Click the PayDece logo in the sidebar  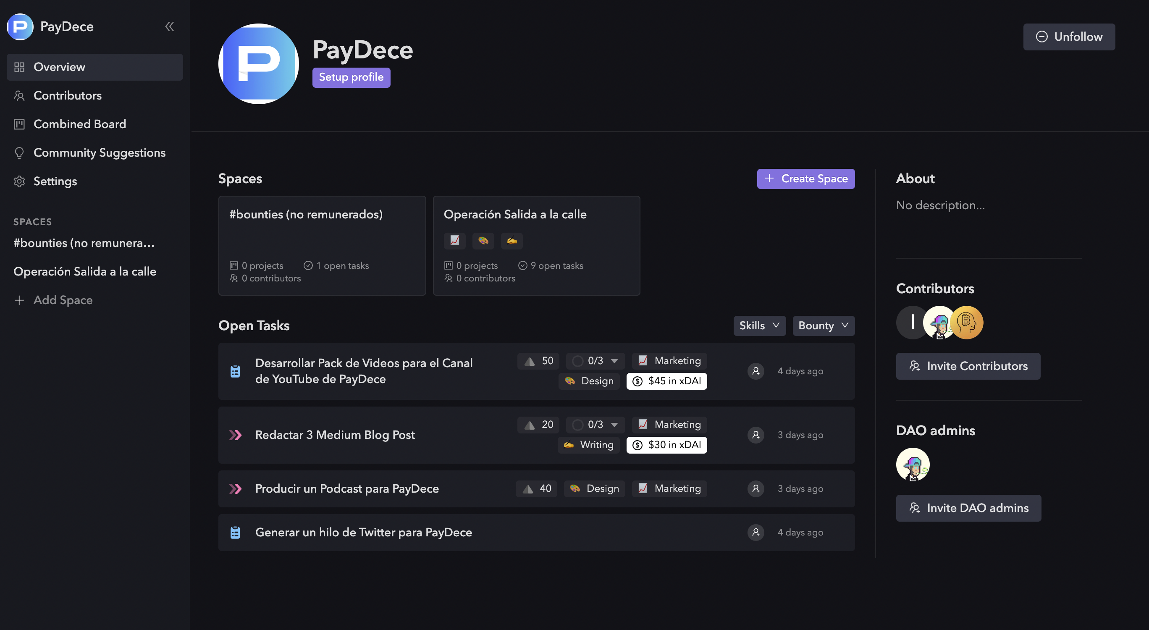(20, 27)
